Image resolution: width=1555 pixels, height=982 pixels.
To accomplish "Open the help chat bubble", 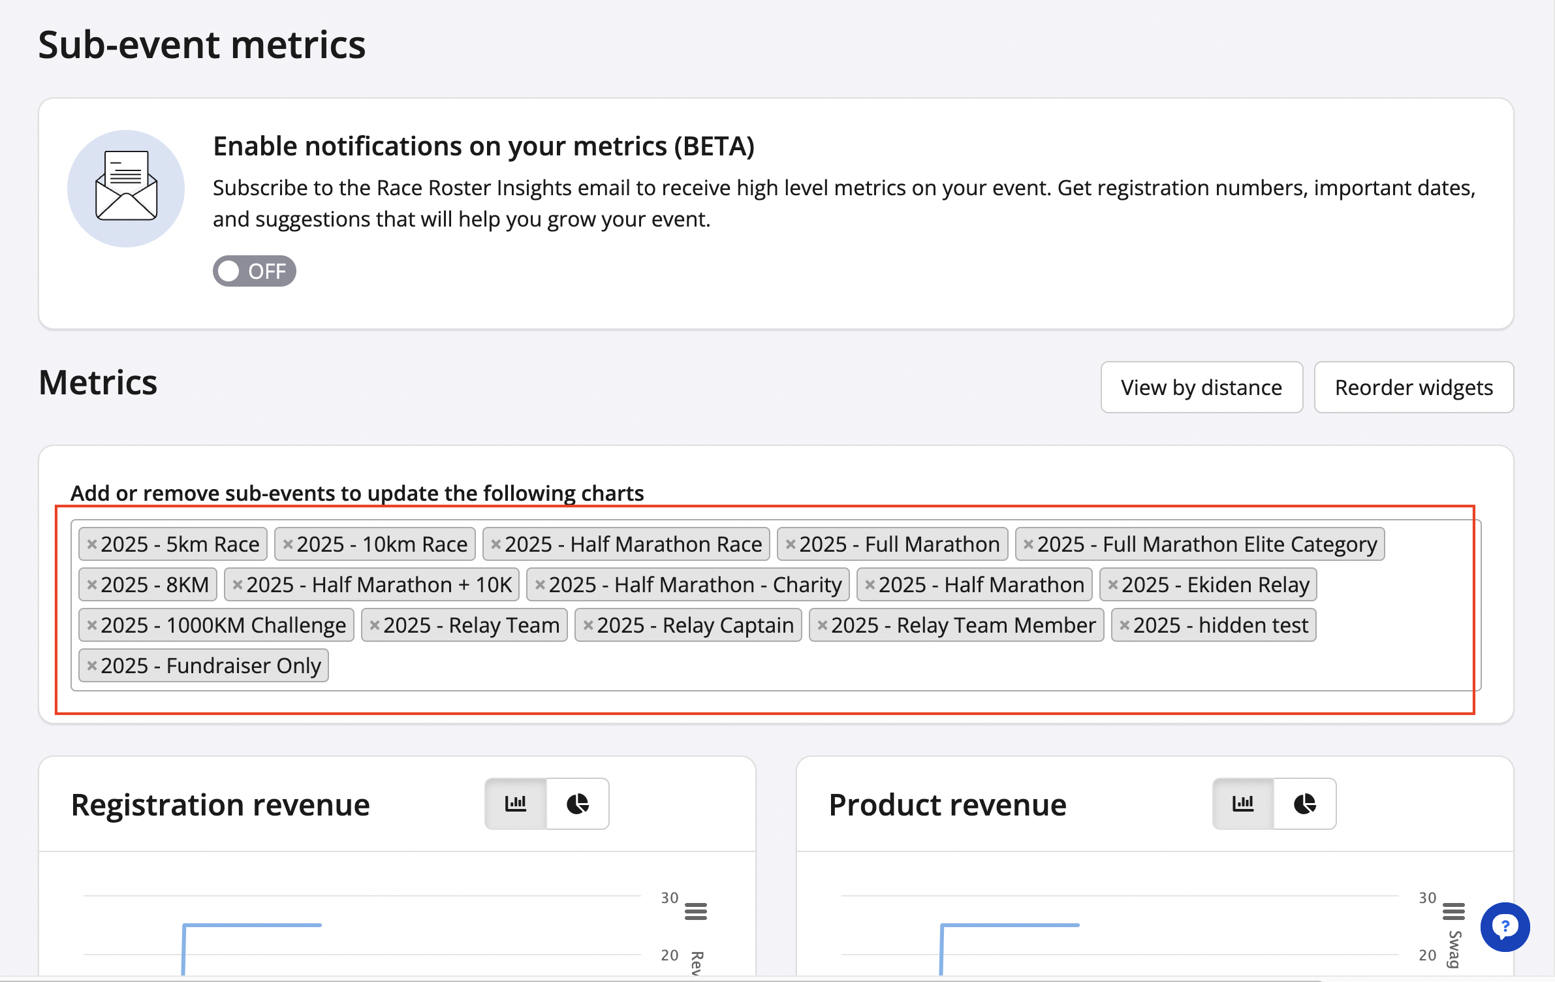I will tap(1505, 927).
